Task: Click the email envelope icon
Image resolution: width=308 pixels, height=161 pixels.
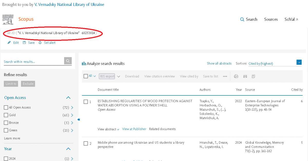Action: coord(245,76)
